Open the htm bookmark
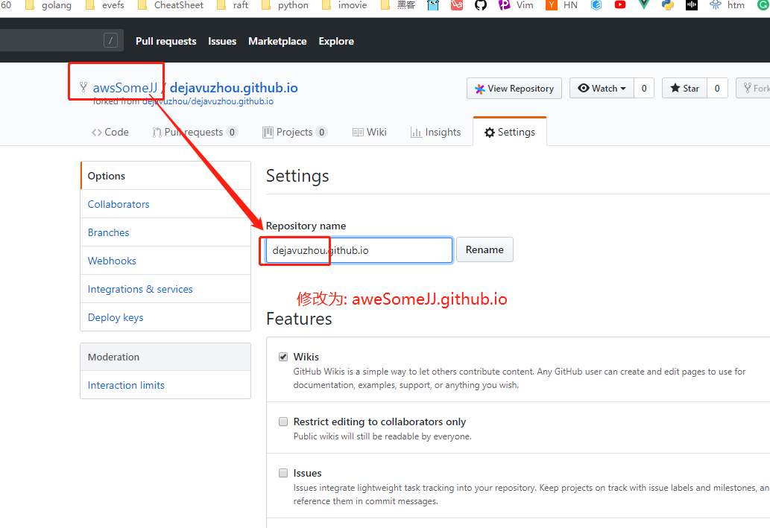The height and width of the screenshot is (528, 770). pos(728,5)
